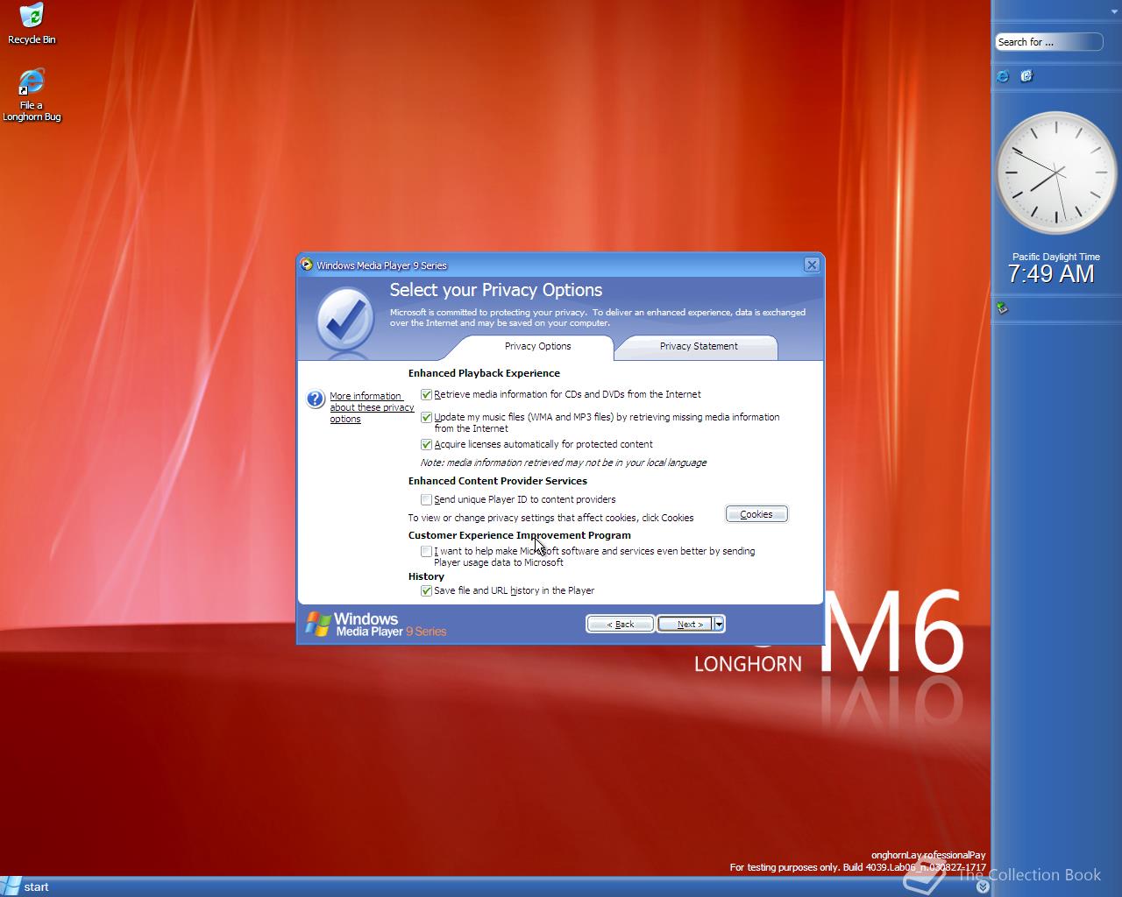Launch Internet Explorer from the sidebar quick launch
This screenshot has width=1122, height=897.
coord(1003,76)
